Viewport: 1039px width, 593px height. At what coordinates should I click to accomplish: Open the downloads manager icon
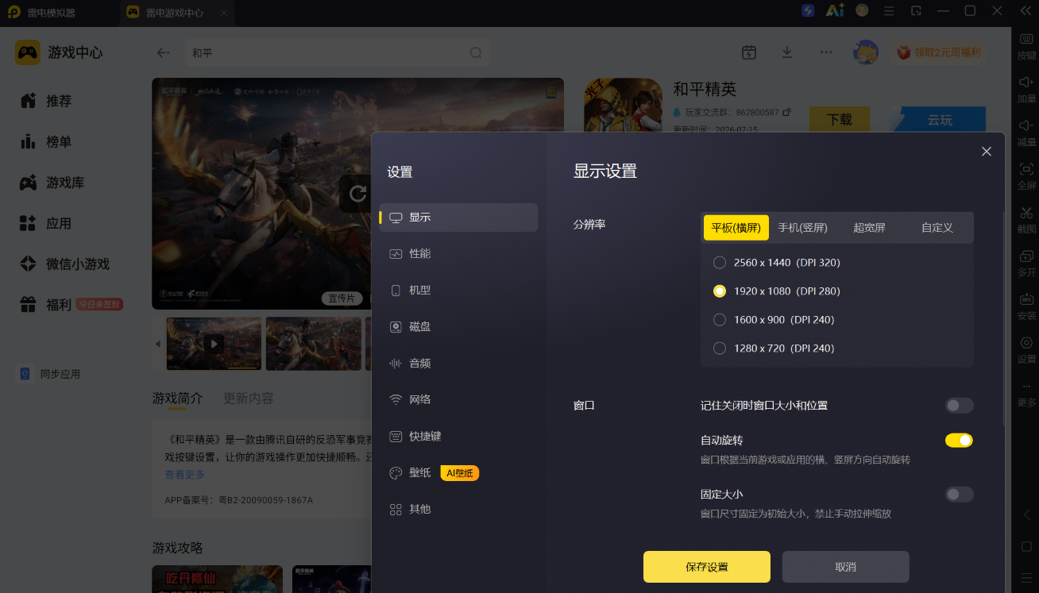coord(787,52)
